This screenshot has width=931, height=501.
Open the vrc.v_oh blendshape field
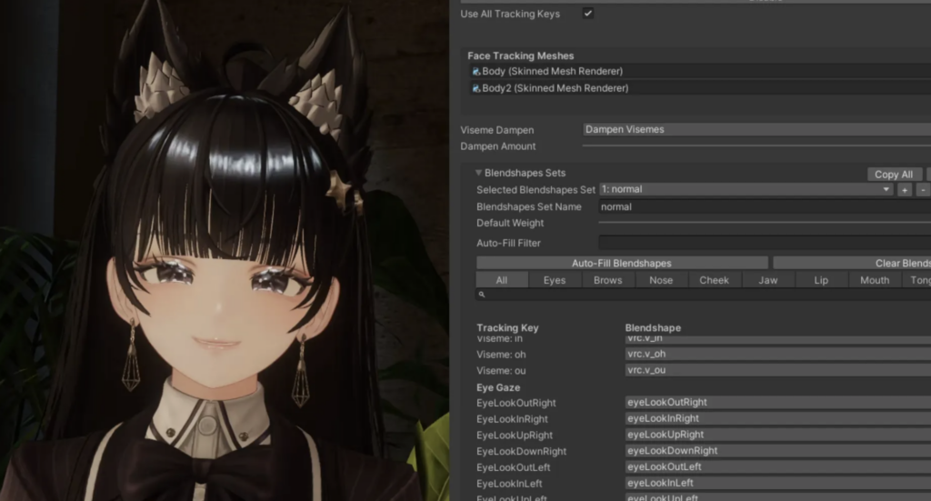[778, 354]
